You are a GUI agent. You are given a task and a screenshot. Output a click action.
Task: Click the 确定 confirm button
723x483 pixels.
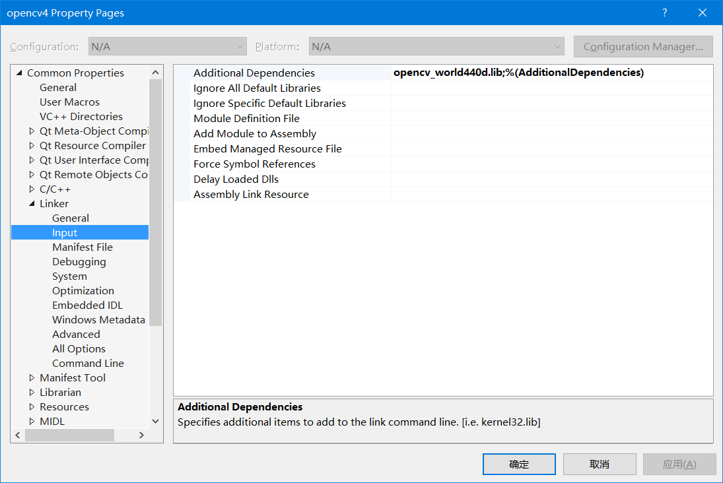pos(519,464)
